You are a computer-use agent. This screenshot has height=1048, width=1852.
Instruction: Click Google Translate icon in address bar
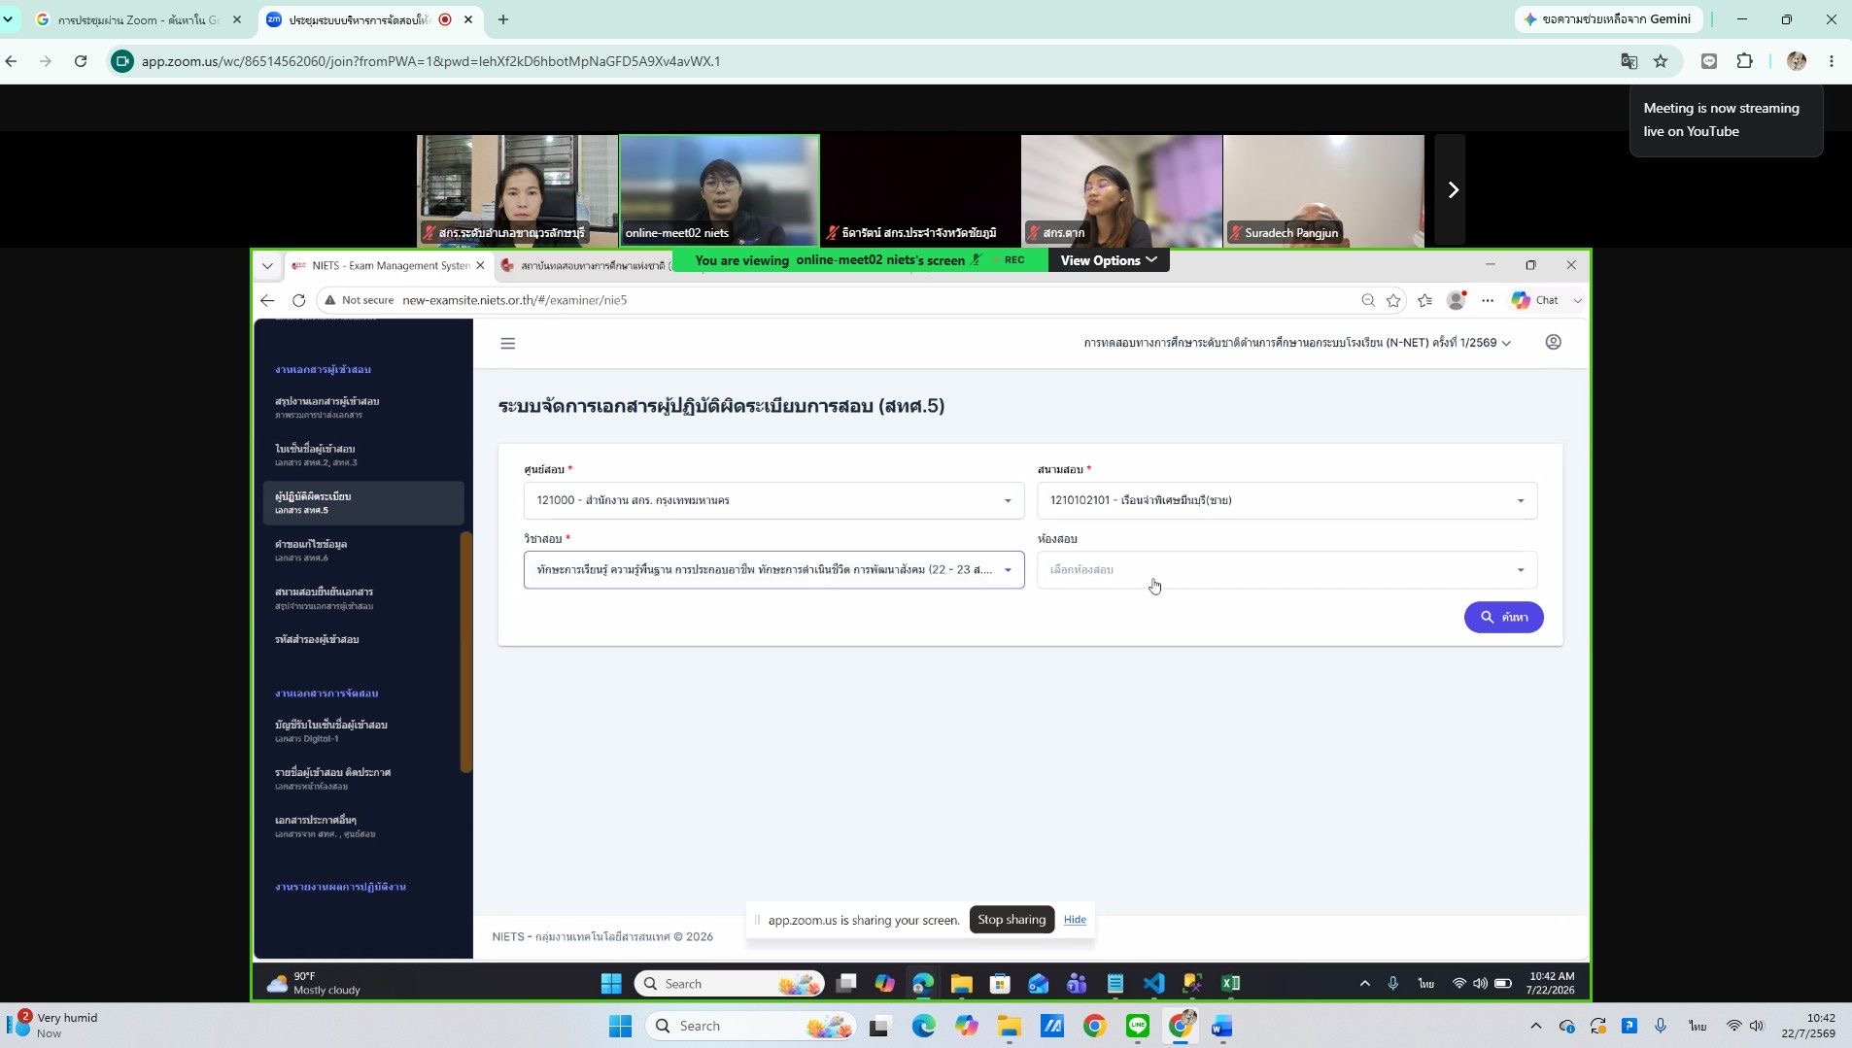pyautogui.click(x=1629, y=61)
